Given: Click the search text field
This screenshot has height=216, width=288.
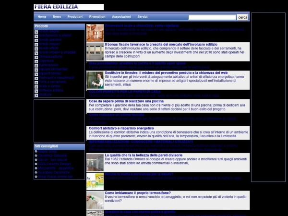Looking at the screenshot, I should 212,17.
